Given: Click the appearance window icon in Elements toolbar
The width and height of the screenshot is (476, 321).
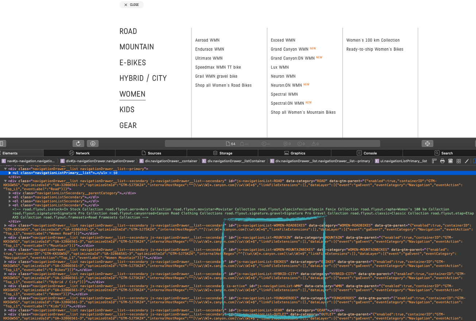Looking at the screenshot, I should (450, 161).
